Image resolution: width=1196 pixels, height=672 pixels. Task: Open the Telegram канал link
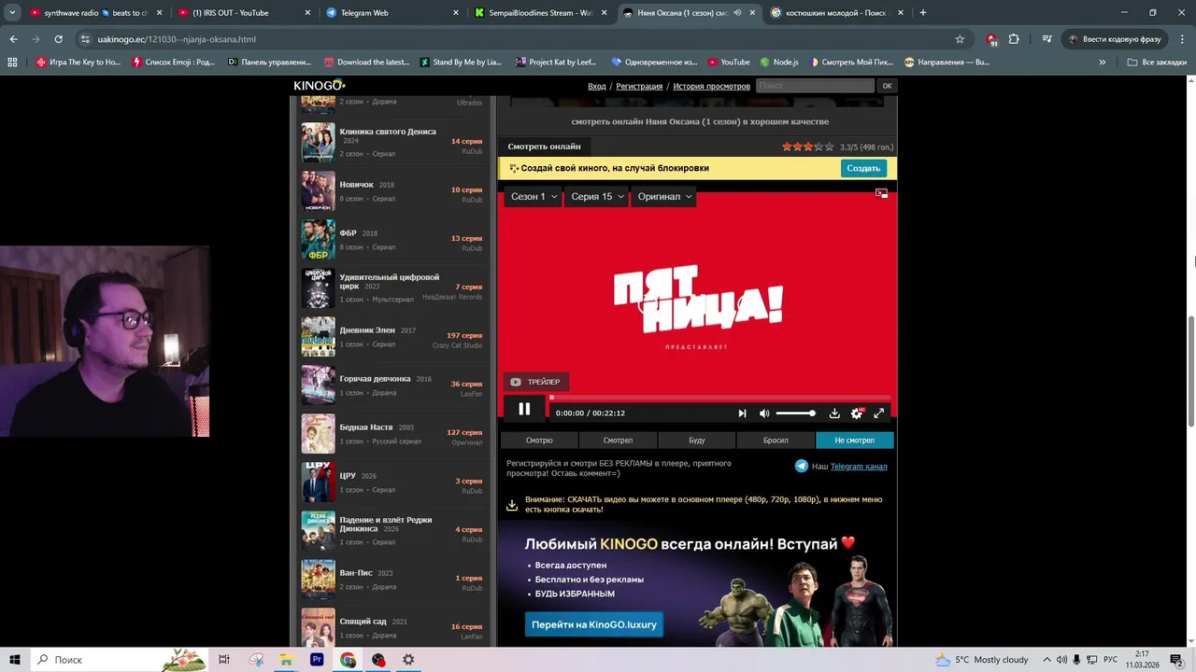(859, 467)
